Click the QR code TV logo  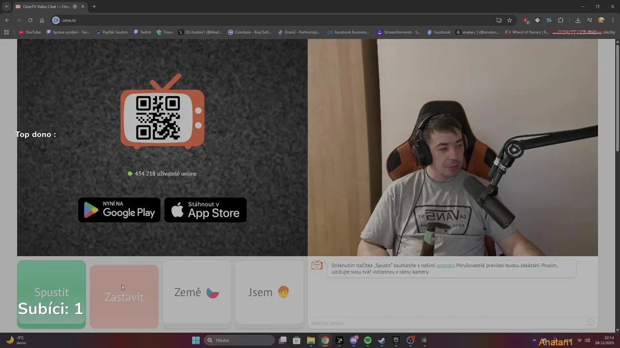click(x=162, y=111)
